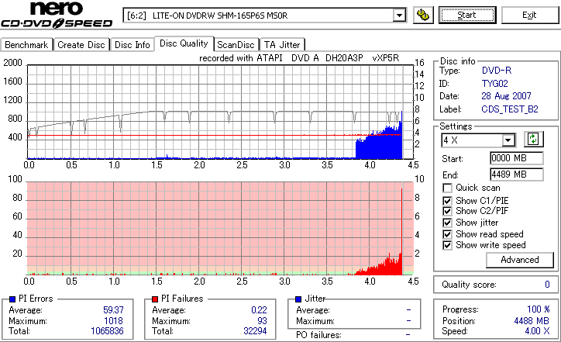Click PI Failures maximum 93

pyautogui.click(x=262, y=321)
